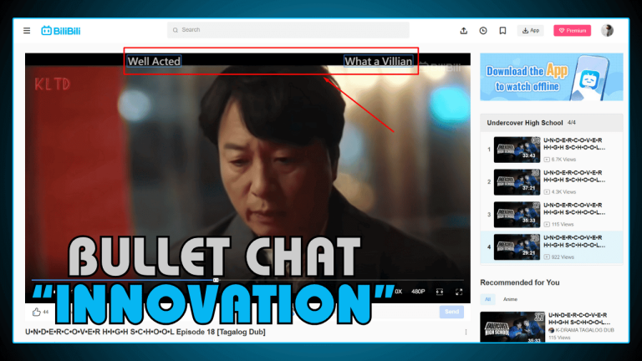
Task: Open the video options three-dot menu
Action: (466, 333)
